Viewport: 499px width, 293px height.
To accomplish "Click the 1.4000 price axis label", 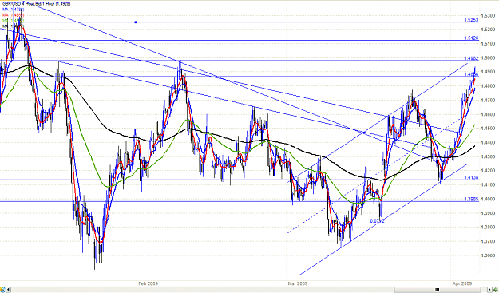I will pyautogui.click(x=488, y=199).
